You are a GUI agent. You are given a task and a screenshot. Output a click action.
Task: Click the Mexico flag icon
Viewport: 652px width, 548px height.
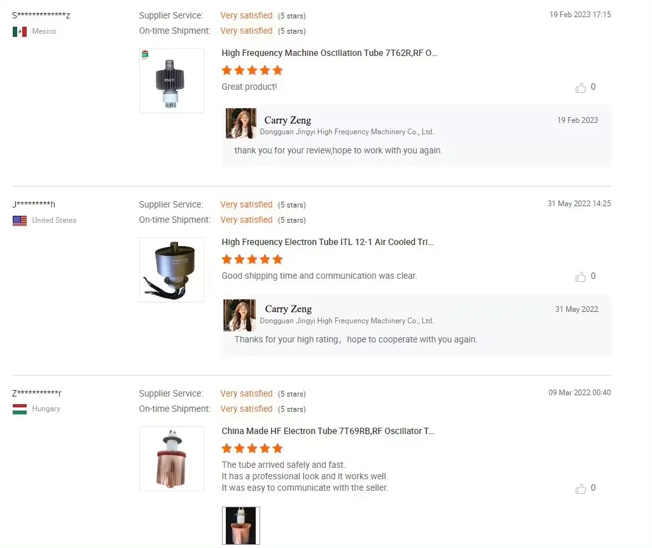(20, 32)
